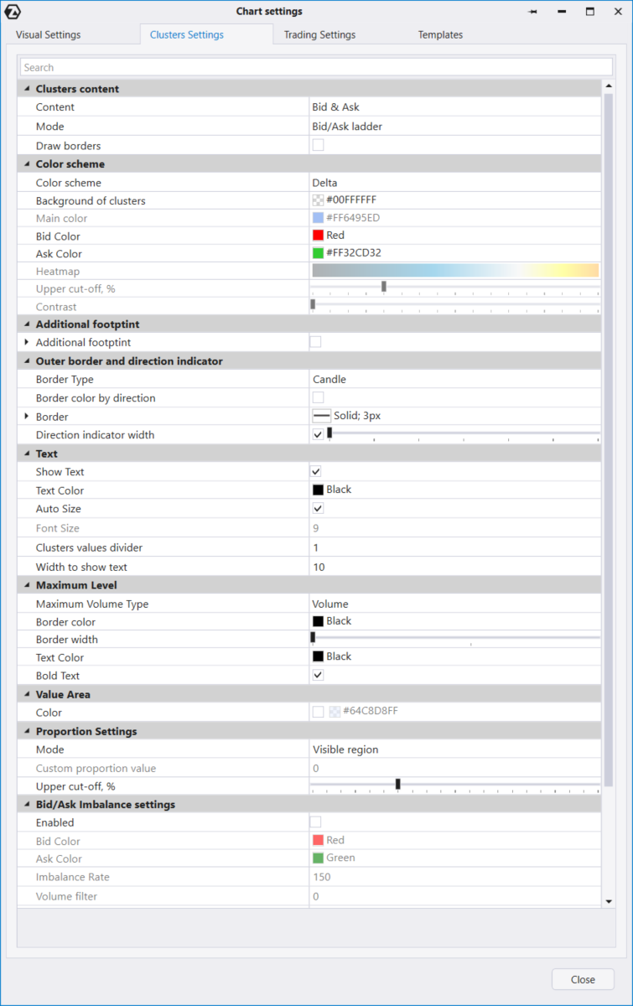Click the application logo icon
The image size is (633, 1006).
click(13, 12)
